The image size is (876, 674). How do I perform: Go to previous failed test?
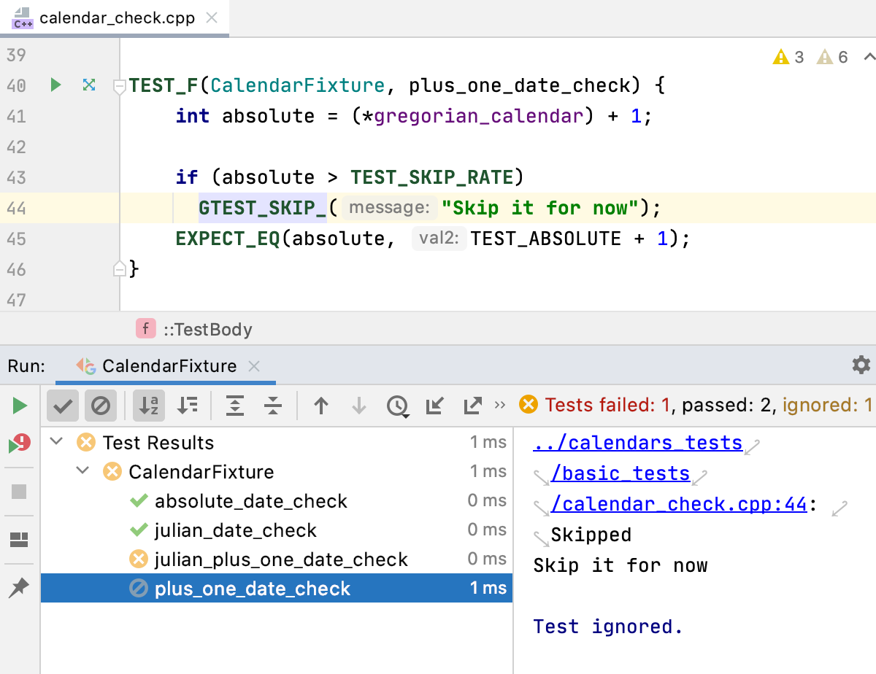click(x=321, y=406)
